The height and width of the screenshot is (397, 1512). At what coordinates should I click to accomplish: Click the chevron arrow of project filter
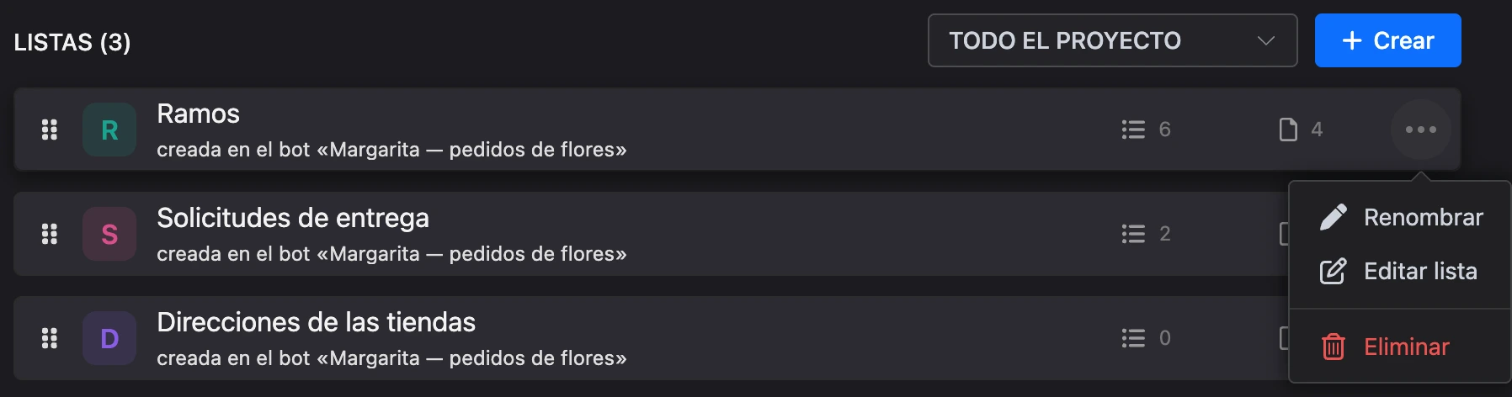[1265, 40]
